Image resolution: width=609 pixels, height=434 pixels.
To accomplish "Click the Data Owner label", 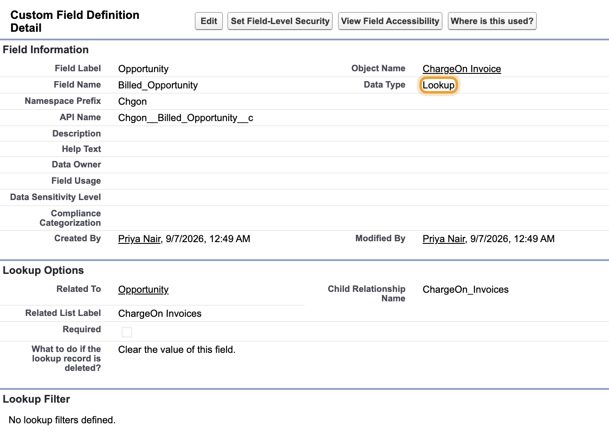I will [76, 164].
